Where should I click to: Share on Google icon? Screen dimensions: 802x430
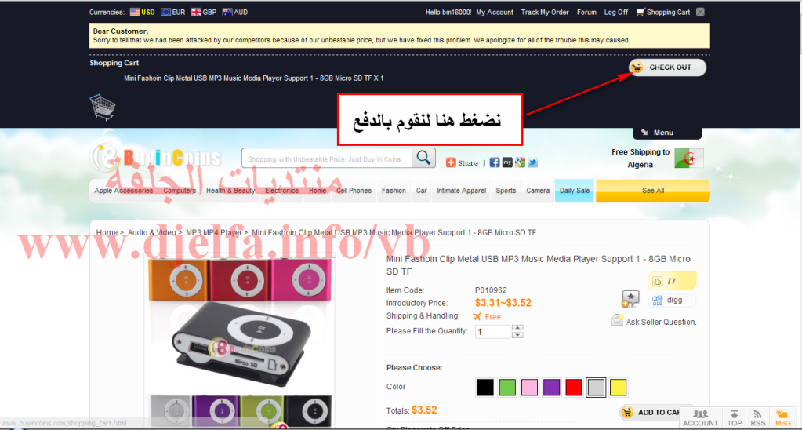click(x=521, y=162)
